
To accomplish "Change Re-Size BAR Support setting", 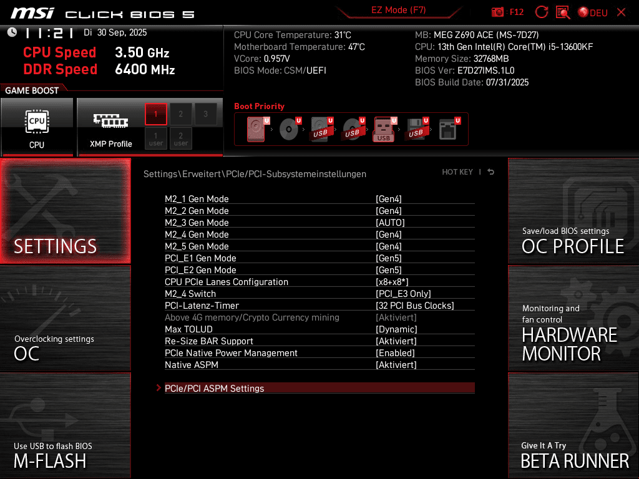I will (x=319, y=341).
